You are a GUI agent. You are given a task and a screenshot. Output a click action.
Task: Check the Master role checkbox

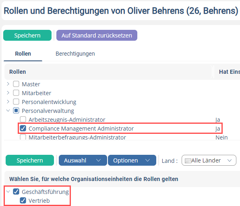pos(16,84)
